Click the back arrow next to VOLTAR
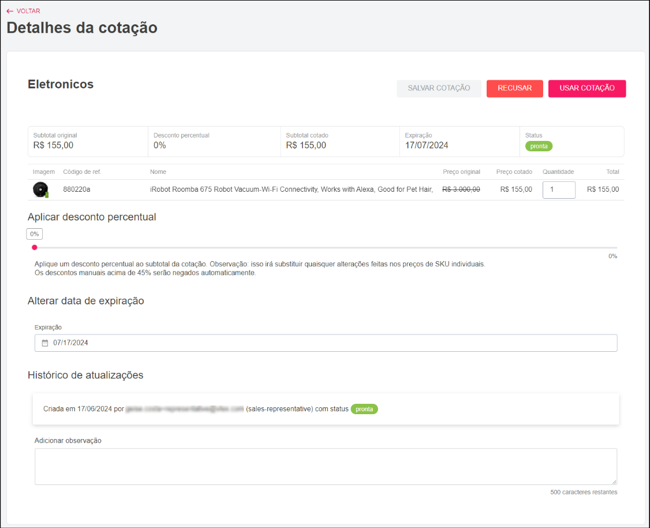The image size is (650, 528). click(x=8, y=10)
